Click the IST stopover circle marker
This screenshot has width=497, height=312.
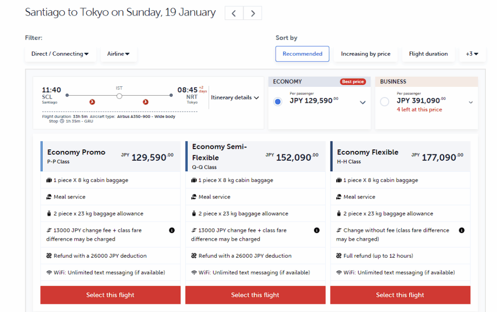click(x=119, y=96)
